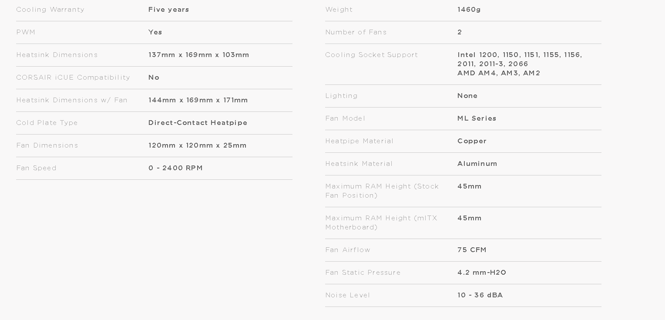Select the Heatsink Material value "Aluminum"

[477, 164]
